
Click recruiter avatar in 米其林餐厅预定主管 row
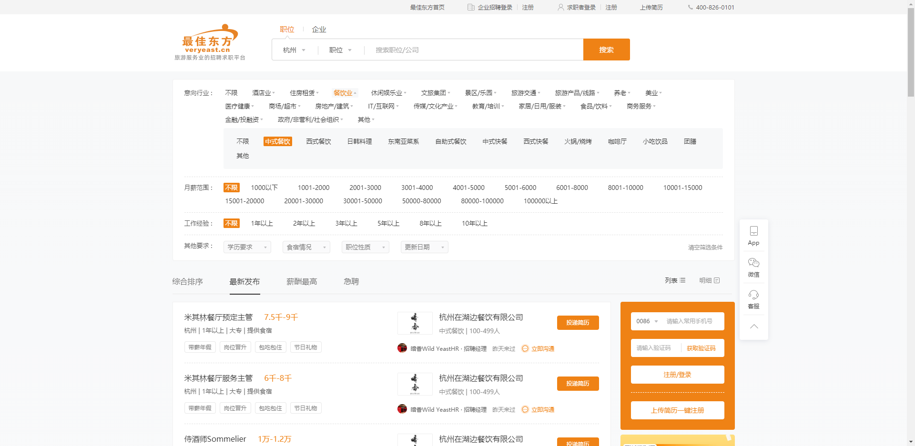402,348
